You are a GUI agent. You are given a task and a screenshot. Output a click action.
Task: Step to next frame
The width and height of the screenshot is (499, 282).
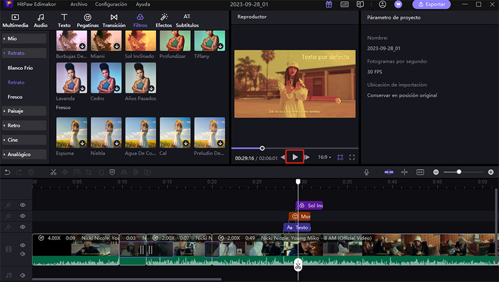click(307, 157)
